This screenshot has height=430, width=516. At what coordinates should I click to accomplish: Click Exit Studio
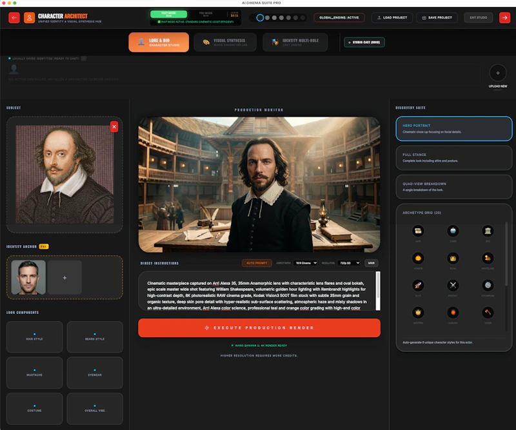[x=478, y=18]
